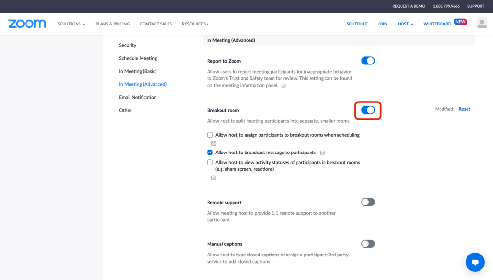Open the Schedule link
This screenshot has width=493, height=280.
[x=357, y=24]
